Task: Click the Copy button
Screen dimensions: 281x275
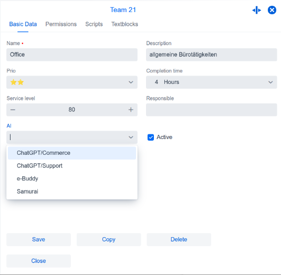Action: 109,239
